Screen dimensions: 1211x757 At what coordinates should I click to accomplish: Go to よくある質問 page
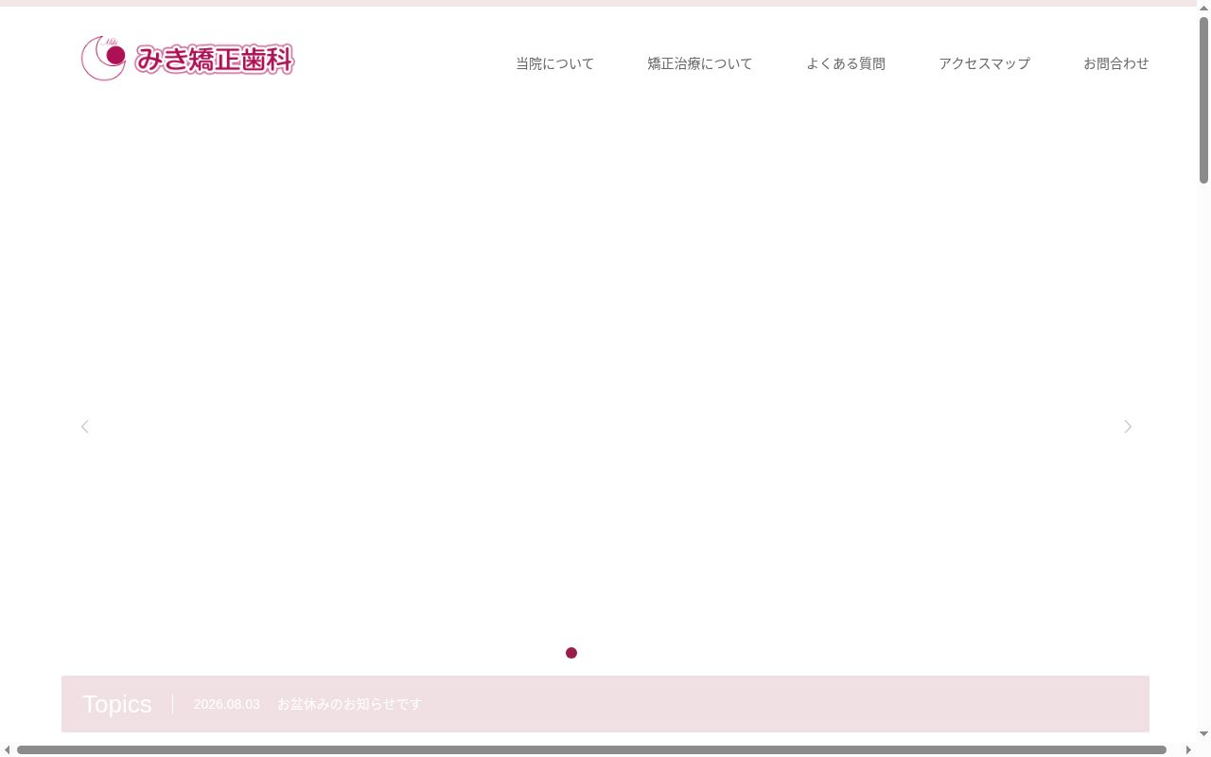tap(846, 63)
